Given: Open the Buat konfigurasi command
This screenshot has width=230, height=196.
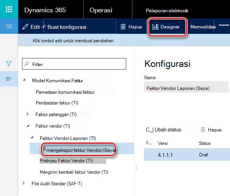Looking at the screenshot, I should tap(67, 27).
